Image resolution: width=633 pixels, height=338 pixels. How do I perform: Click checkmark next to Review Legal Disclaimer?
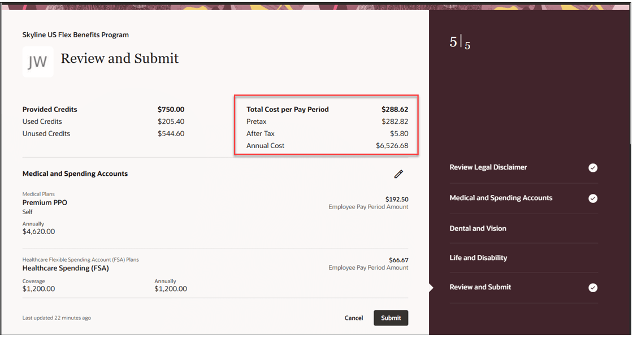(x=593, y=167)
